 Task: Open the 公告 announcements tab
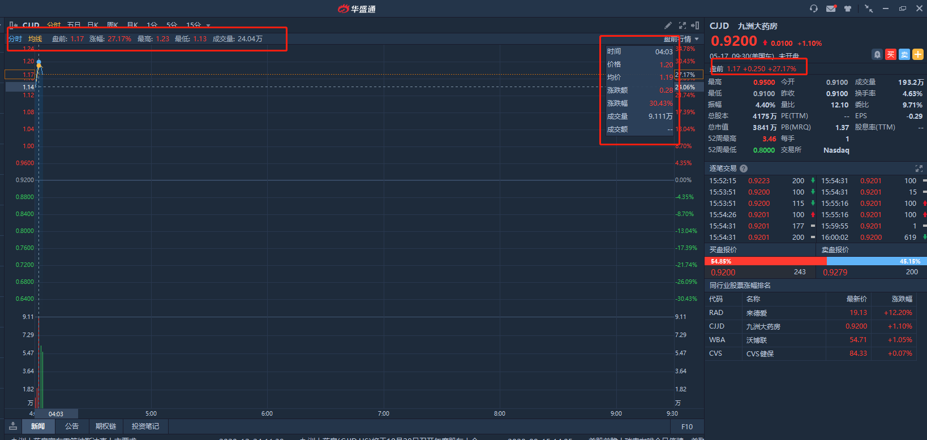coord(72,426)
